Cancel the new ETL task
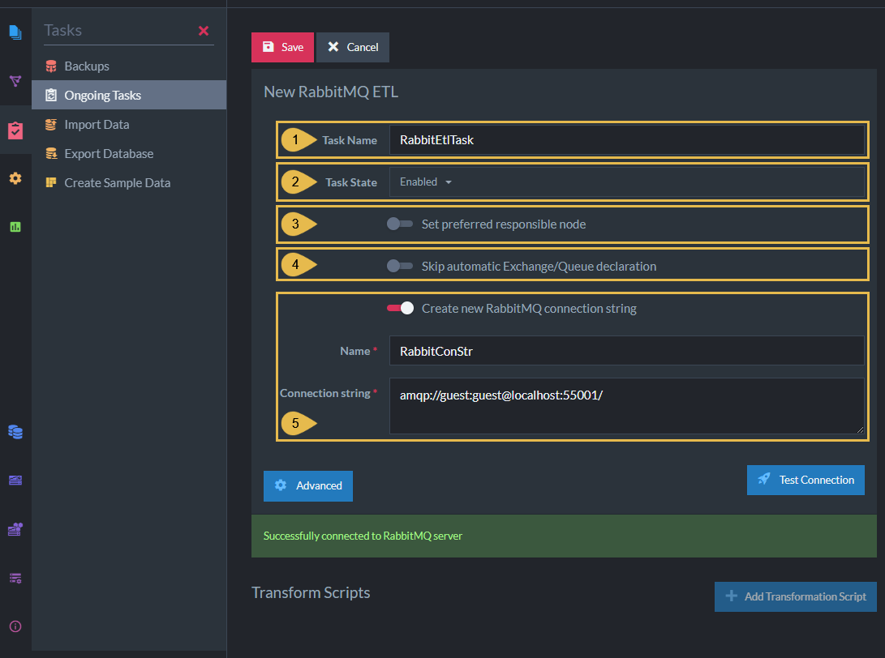Screen dimensions: 885x658 (x=353, y=47)
